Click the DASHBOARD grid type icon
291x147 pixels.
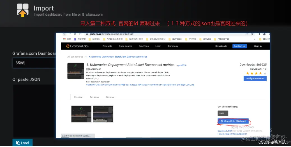[87, 69]
